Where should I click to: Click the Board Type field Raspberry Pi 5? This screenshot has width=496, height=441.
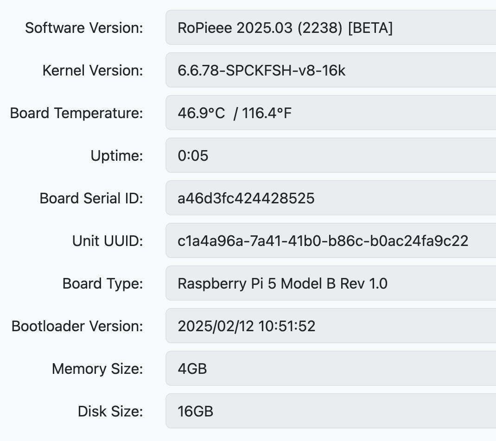(x=331, y=283)
